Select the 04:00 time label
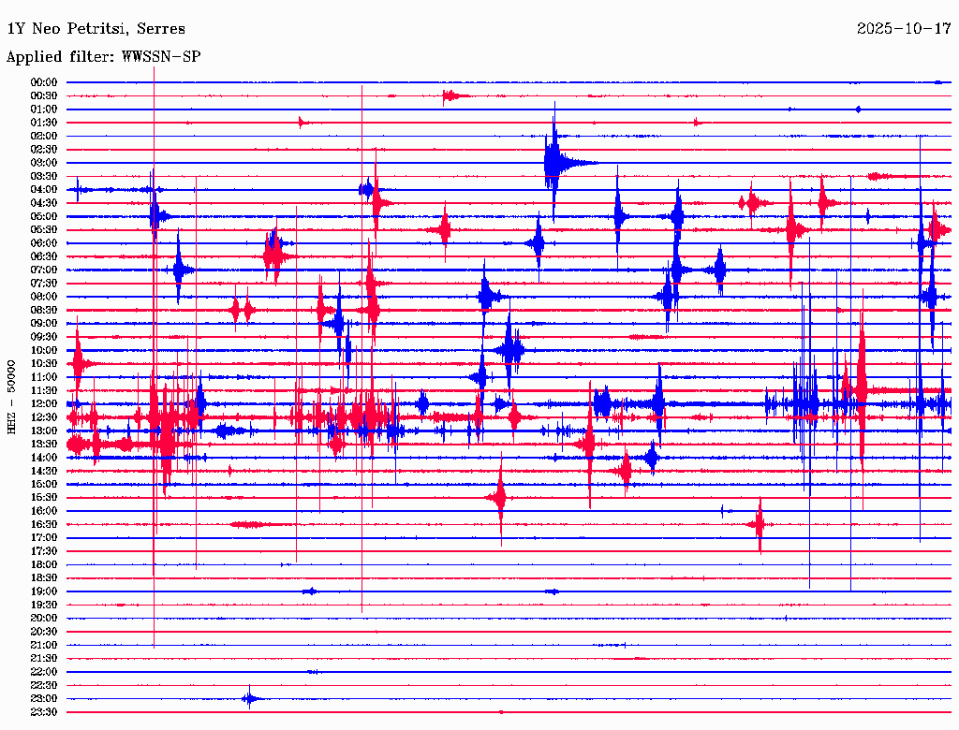Screen dimensions: 959x730 point(44,190)
